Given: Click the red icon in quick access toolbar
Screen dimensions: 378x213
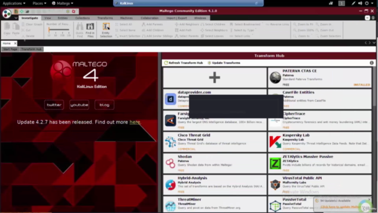Looking at the screenshot, I should point(73,11).
